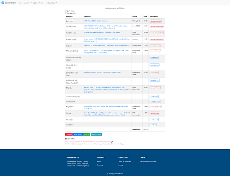This screenshot has height=176, width=230.
Task: Click the Headset category cell
Action: point(74,120)
